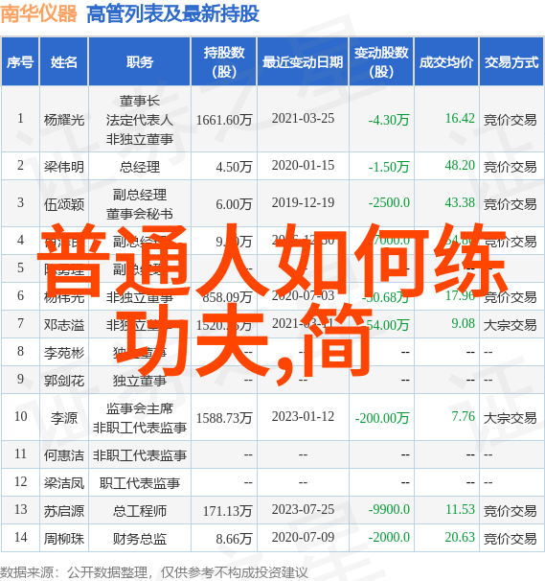The image size is (545, 581).
Task: Click the date 2020-01-15
Action: [303, 165]
